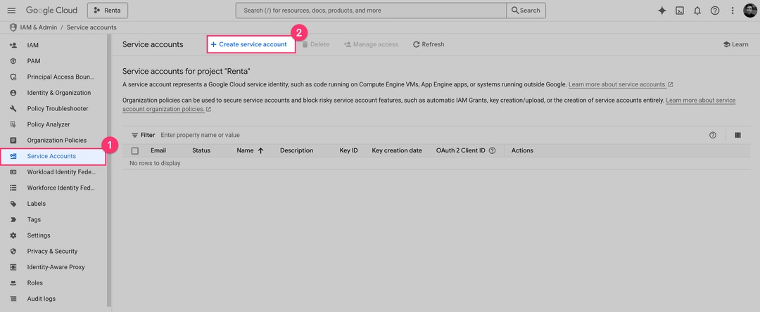Toggle the select all rows checkbox
Screen dimensions: 760x312
[x=135, y=150]
